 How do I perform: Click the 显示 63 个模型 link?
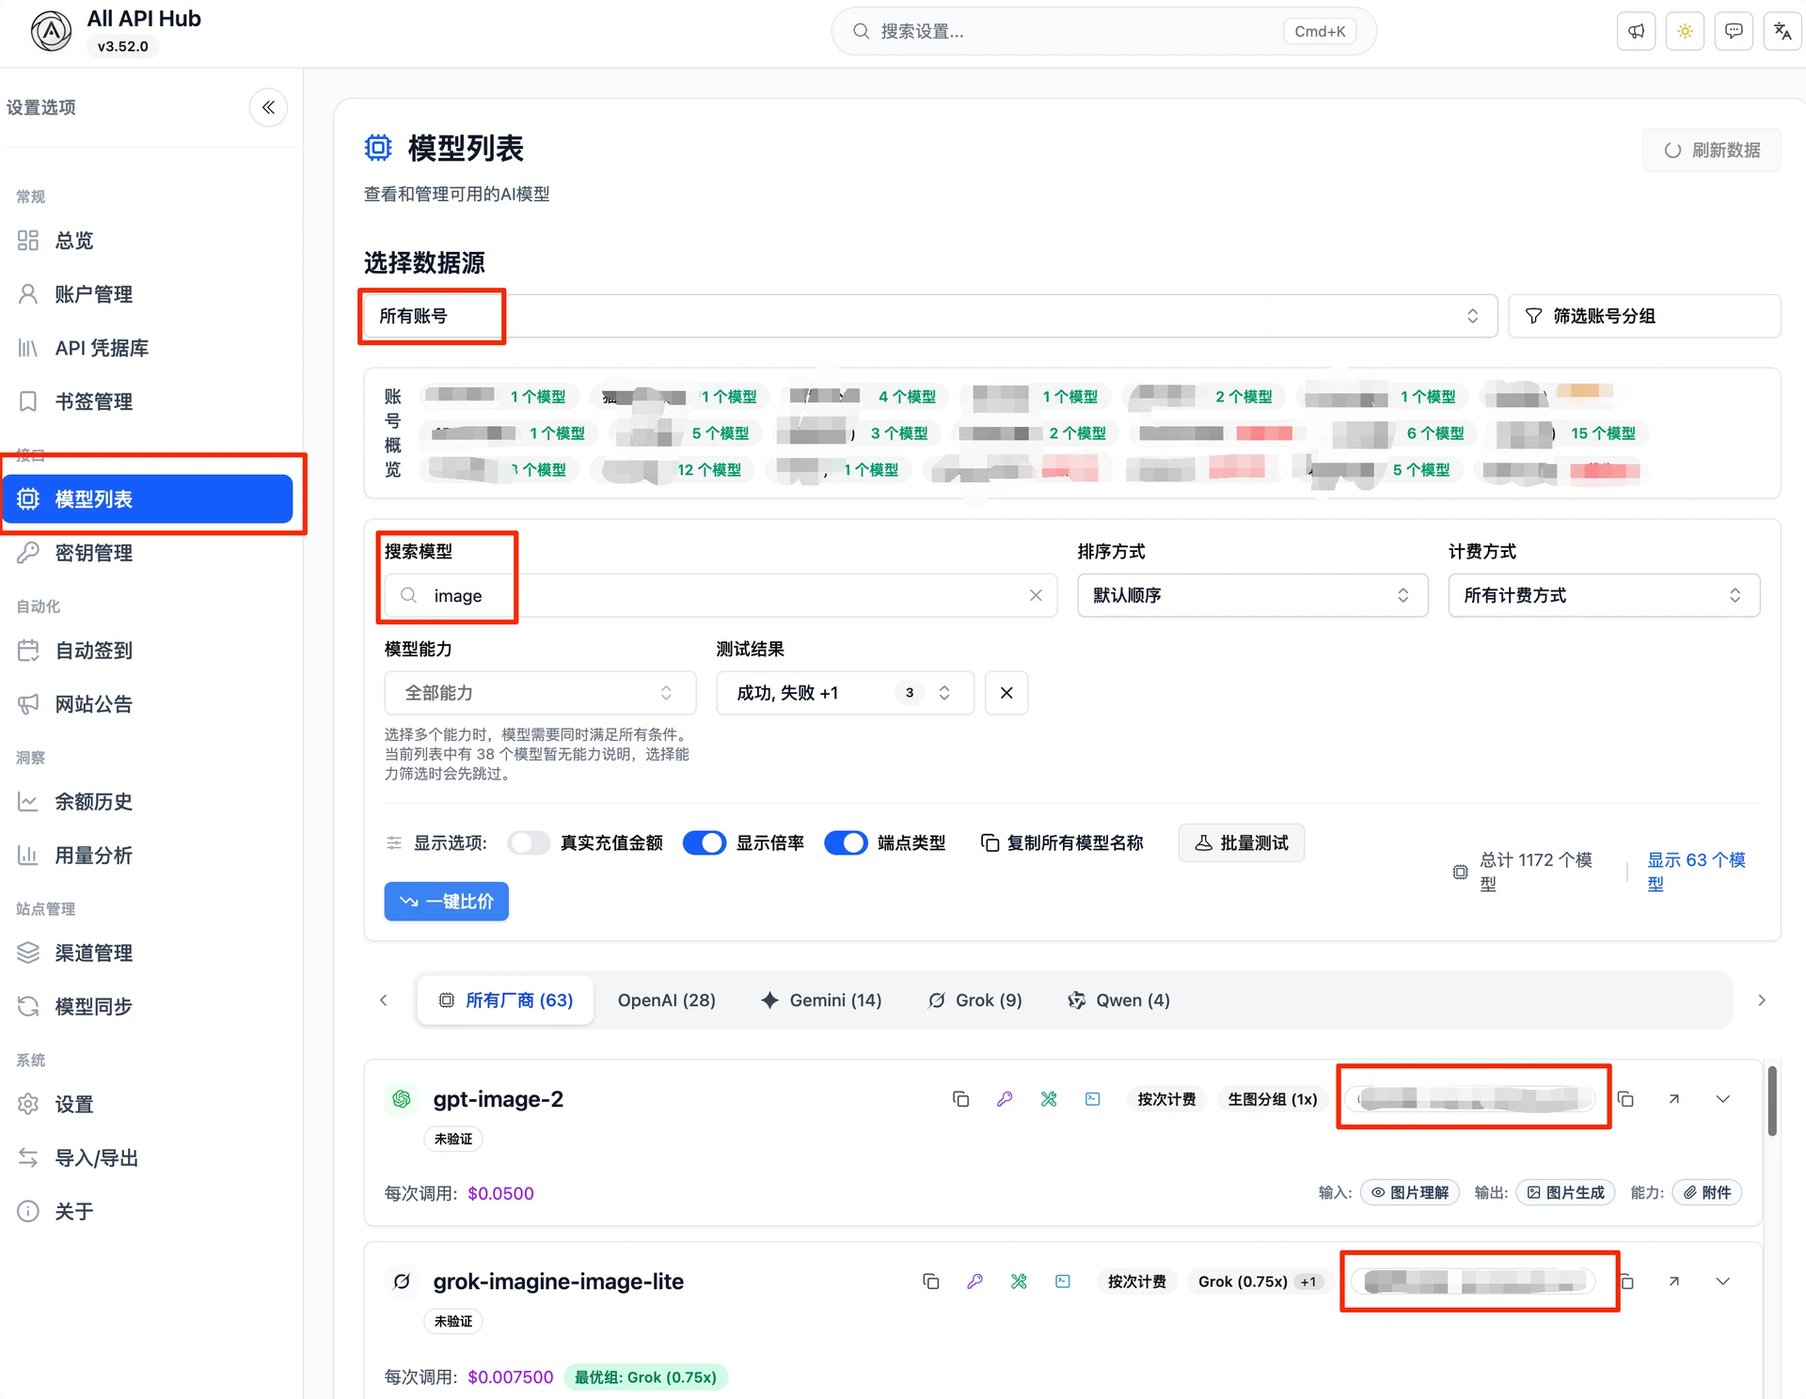coord(1696,872)
